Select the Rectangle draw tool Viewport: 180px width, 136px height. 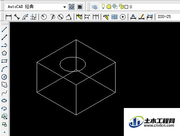pyautogui.click(x=4, y=61)
